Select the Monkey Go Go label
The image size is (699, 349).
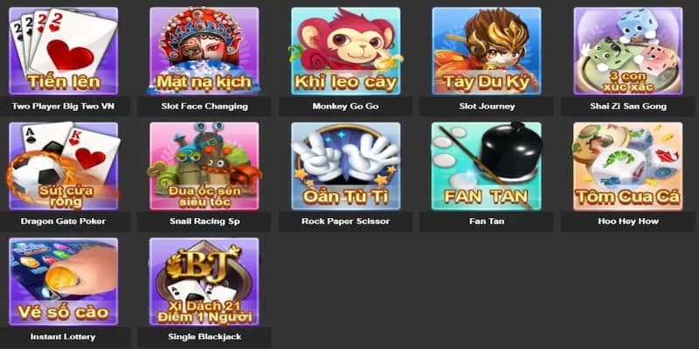[x=345, y=106]
